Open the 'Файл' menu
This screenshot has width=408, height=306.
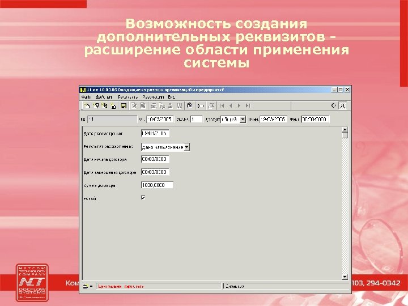click(86, 97)
